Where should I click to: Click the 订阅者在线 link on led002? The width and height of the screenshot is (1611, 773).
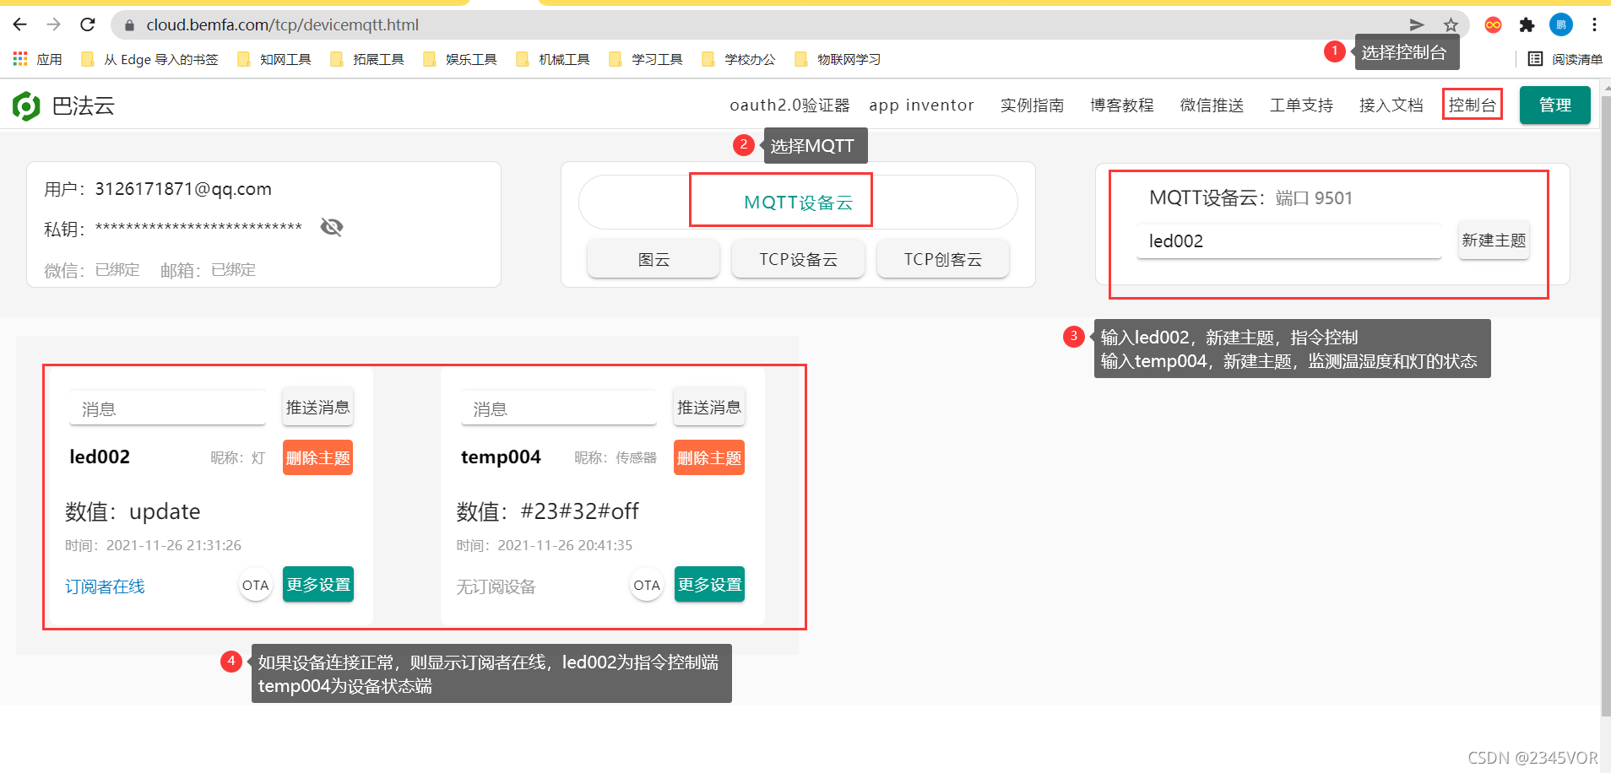tap(105, 587)
